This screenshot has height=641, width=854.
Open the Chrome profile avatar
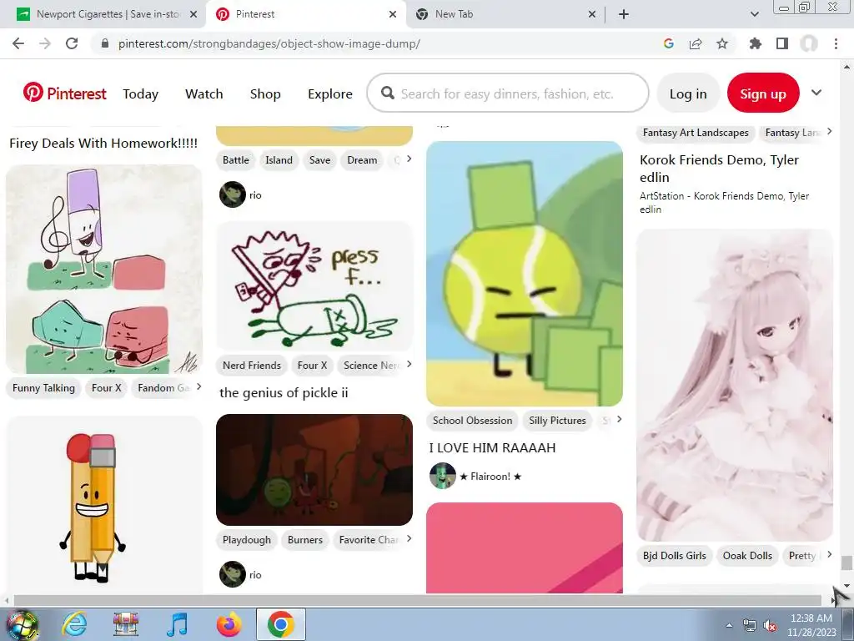(x=809, y=43)
